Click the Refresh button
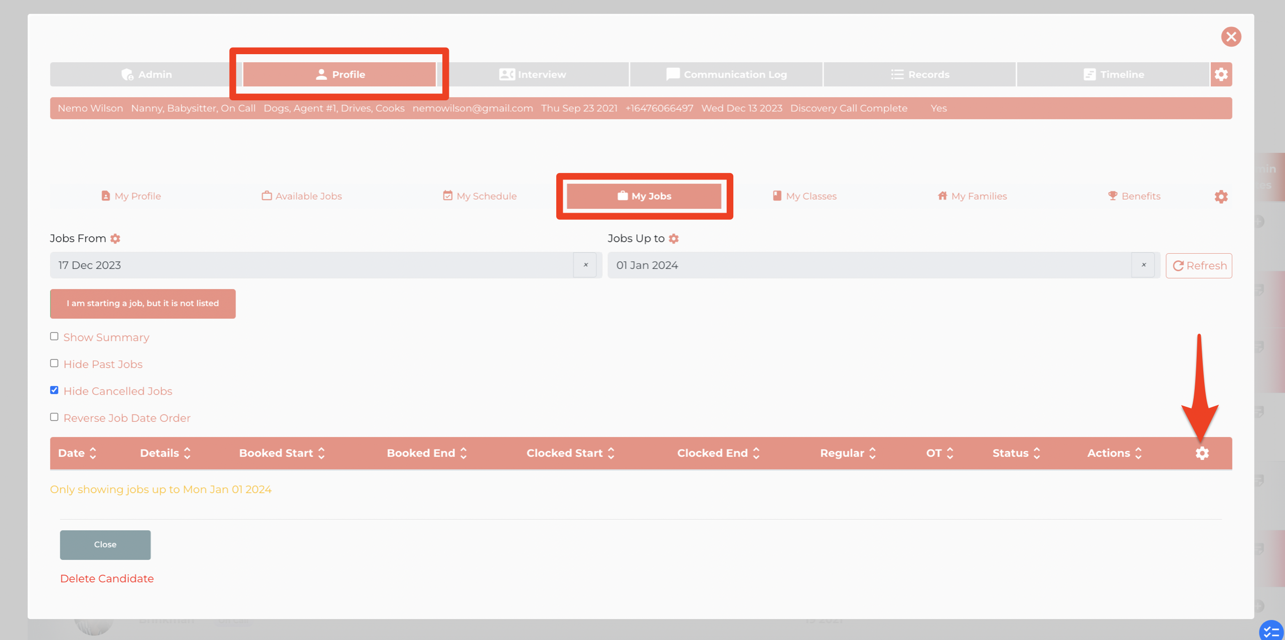The image size is (1285, 640). click(1199, 265)
